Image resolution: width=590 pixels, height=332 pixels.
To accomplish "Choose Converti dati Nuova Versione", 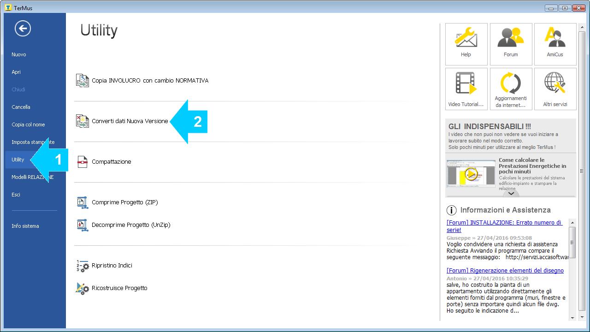I will click(130, 121).
